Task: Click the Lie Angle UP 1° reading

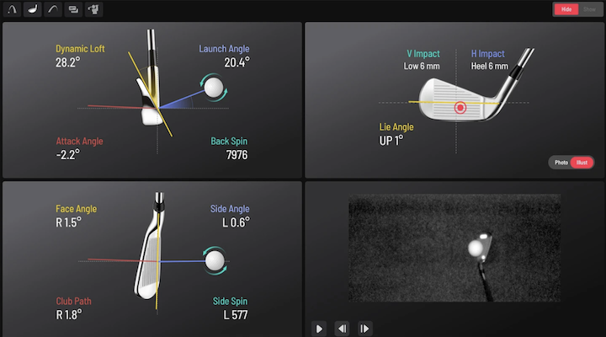Action: coord(391,140)
